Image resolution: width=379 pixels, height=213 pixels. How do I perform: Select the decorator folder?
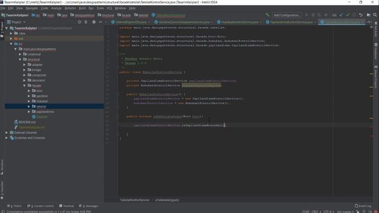[38, 80]
